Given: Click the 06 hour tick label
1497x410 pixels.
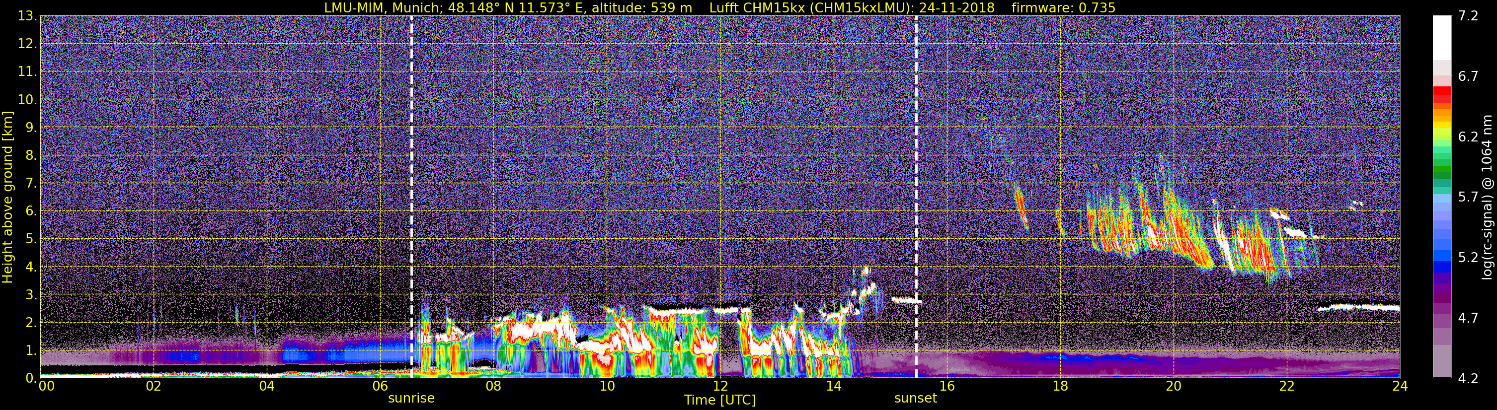Looking at the screenshot, I should 380,386.
